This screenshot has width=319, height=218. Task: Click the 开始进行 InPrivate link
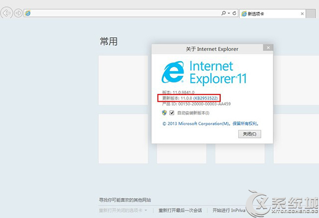click(229, 210)
